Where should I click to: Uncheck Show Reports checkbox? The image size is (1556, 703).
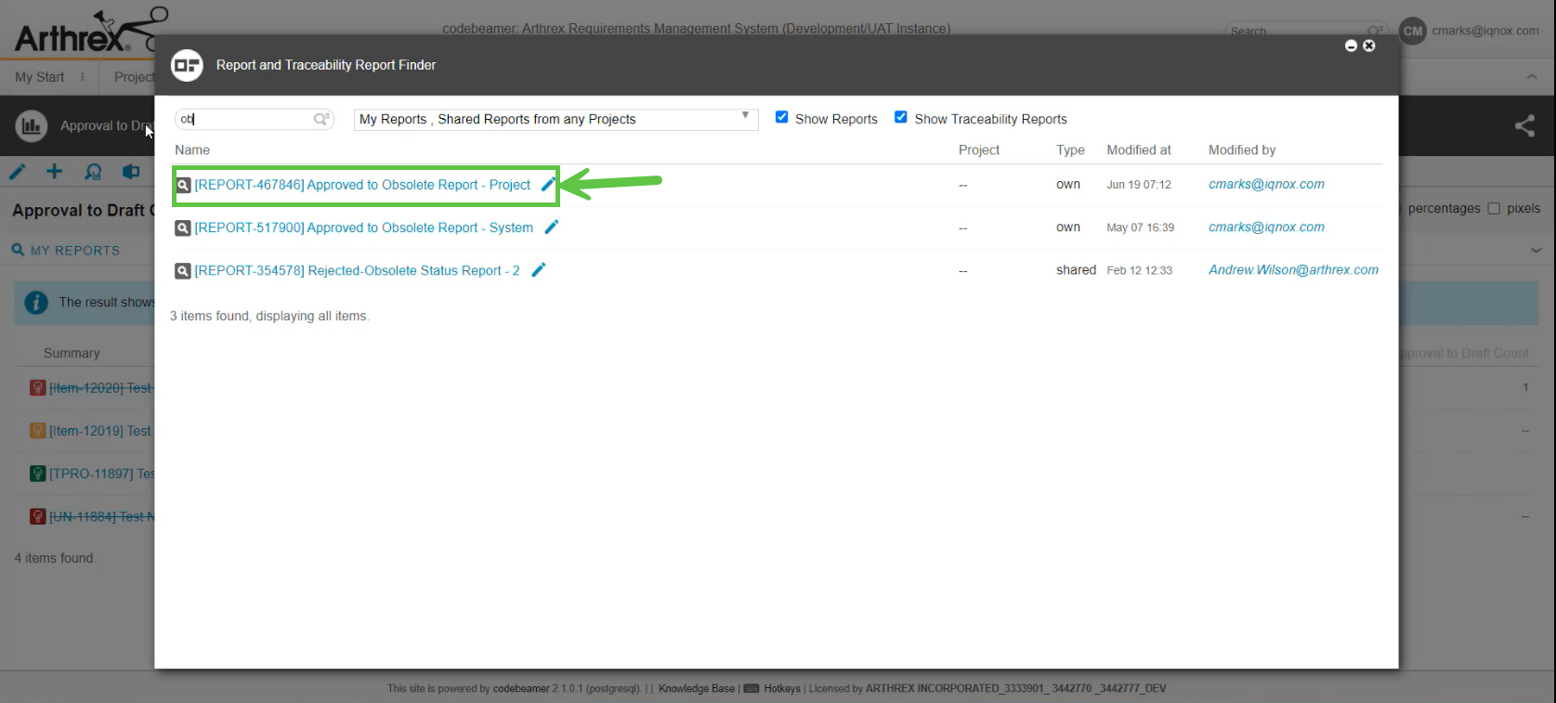[x=781, y=117]
